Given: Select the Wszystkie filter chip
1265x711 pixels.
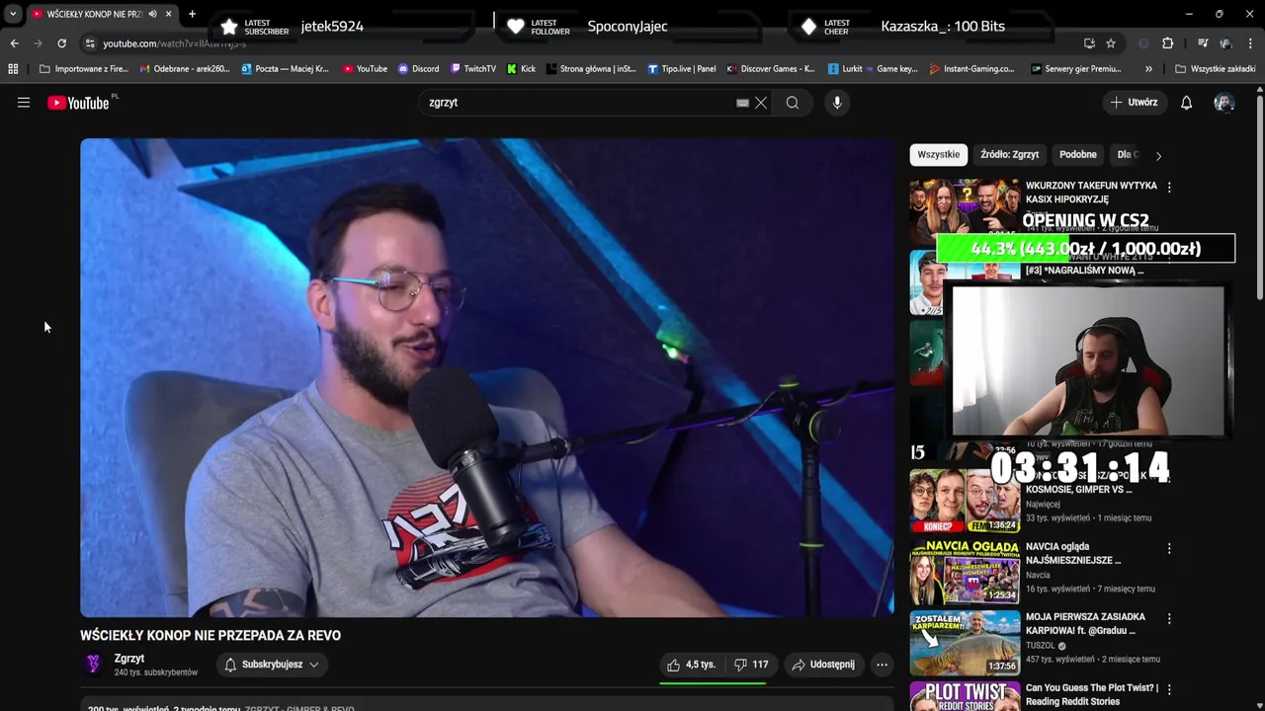Looking at the screenshot, I should pos(938,155).
